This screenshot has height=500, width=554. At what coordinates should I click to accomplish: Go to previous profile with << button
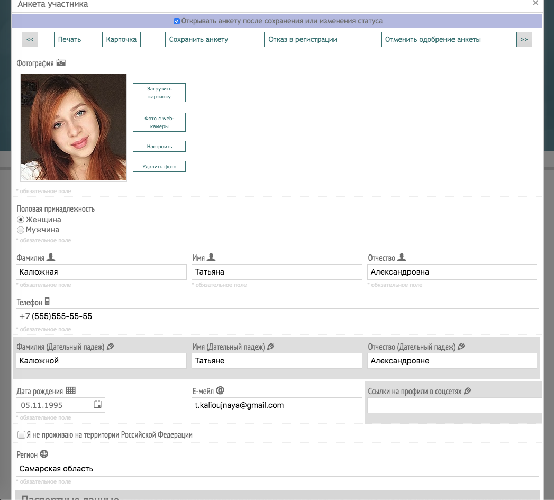coord(30,39)
